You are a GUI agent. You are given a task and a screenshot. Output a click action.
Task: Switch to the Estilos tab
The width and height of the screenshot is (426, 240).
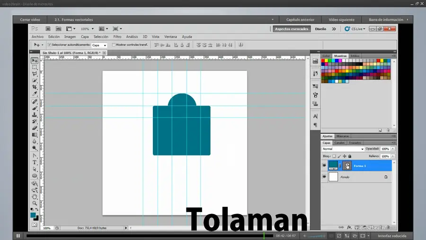(355, 56)
